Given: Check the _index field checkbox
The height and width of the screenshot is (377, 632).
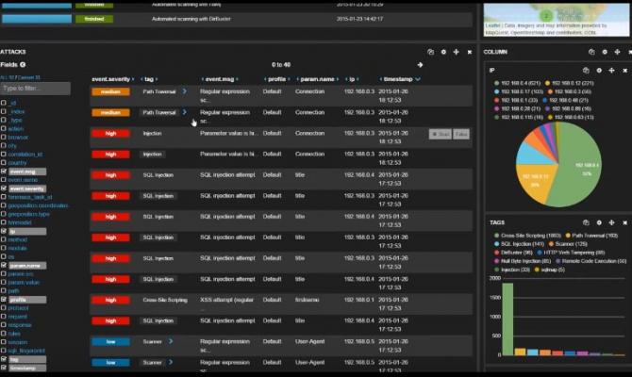Looking at the screenshot, I should coord(4,111).
